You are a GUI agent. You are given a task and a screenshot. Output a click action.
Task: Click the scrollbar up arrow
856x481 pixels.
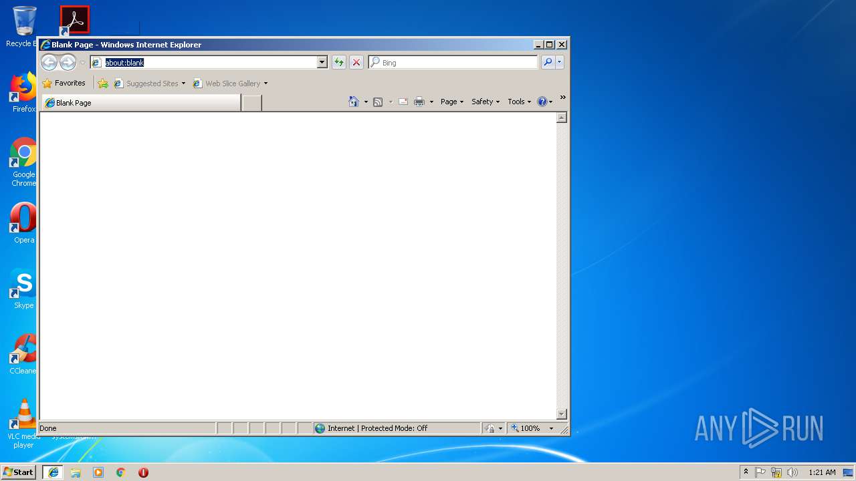[x=562, y=118]
